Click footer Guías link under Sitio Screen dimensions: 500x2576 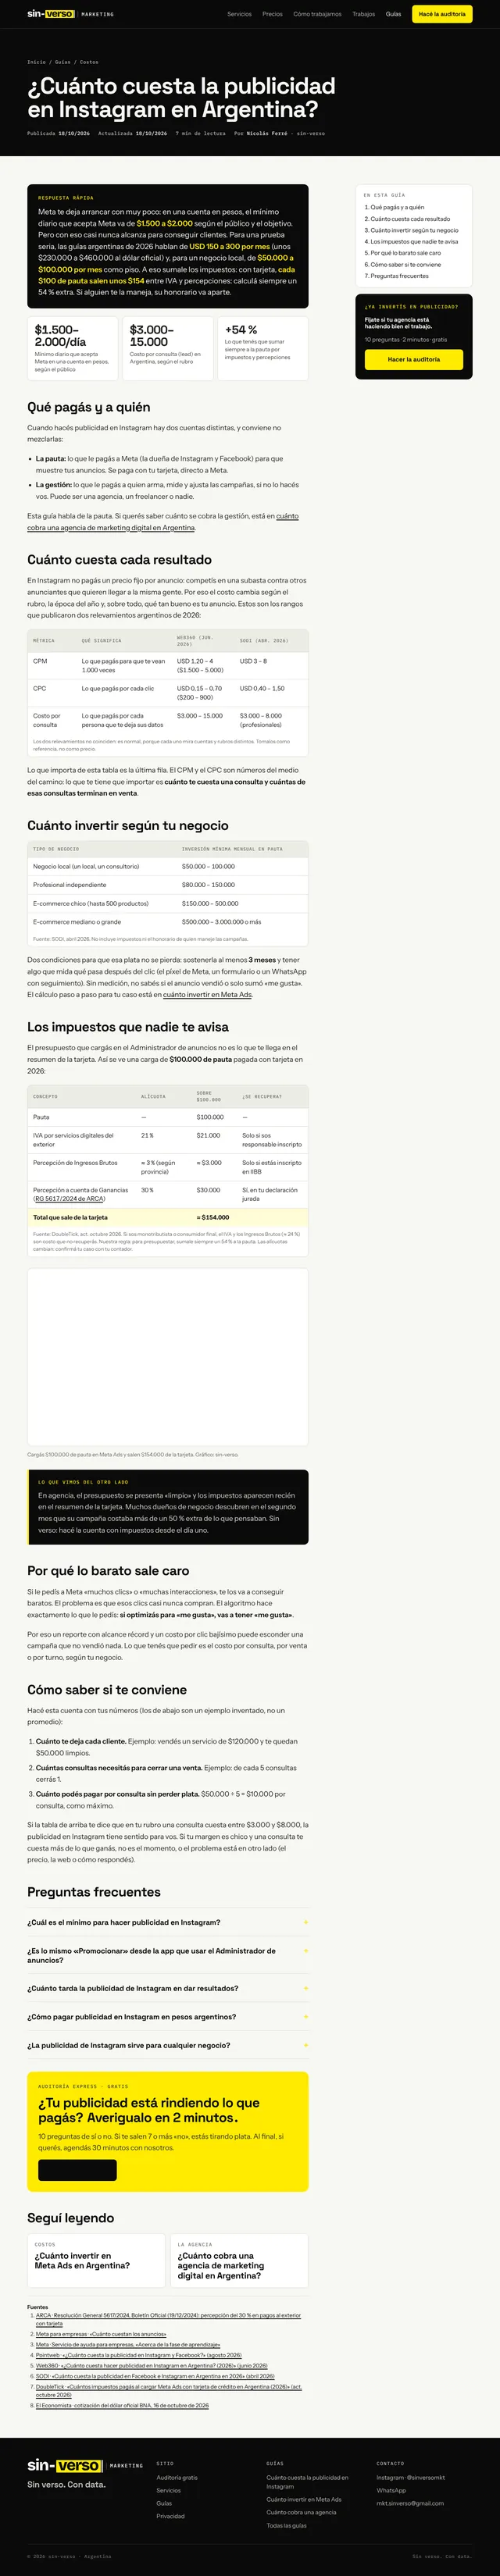(x=164, y=2503)
